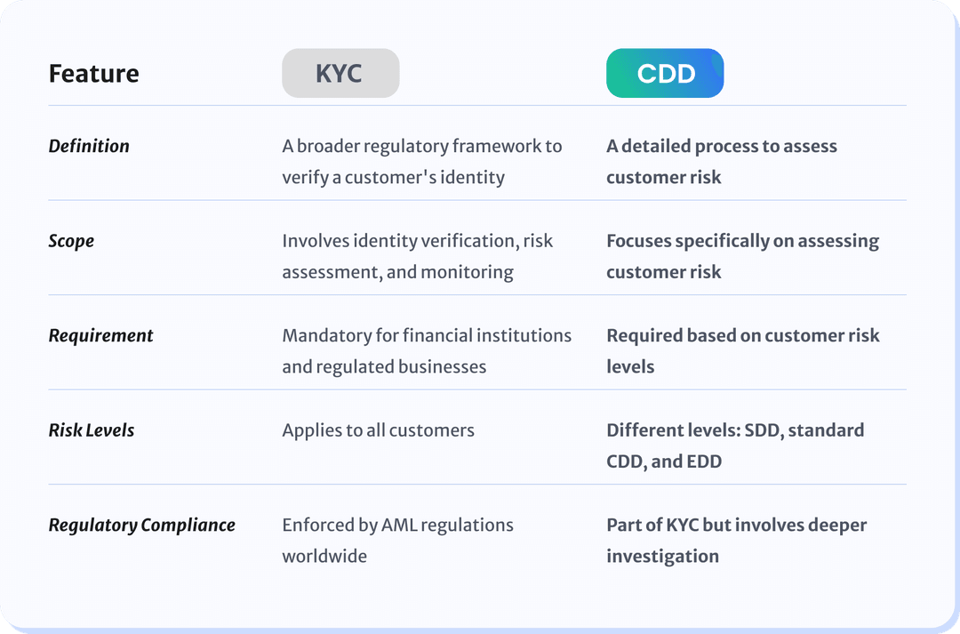
Task: Click the word 'investigation' in last row
Action: (x=662, y=557)
